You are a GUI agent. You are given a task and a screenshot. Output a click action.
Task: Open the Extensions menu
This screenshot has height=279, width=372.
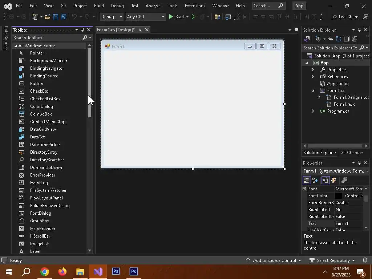(195, 6)
